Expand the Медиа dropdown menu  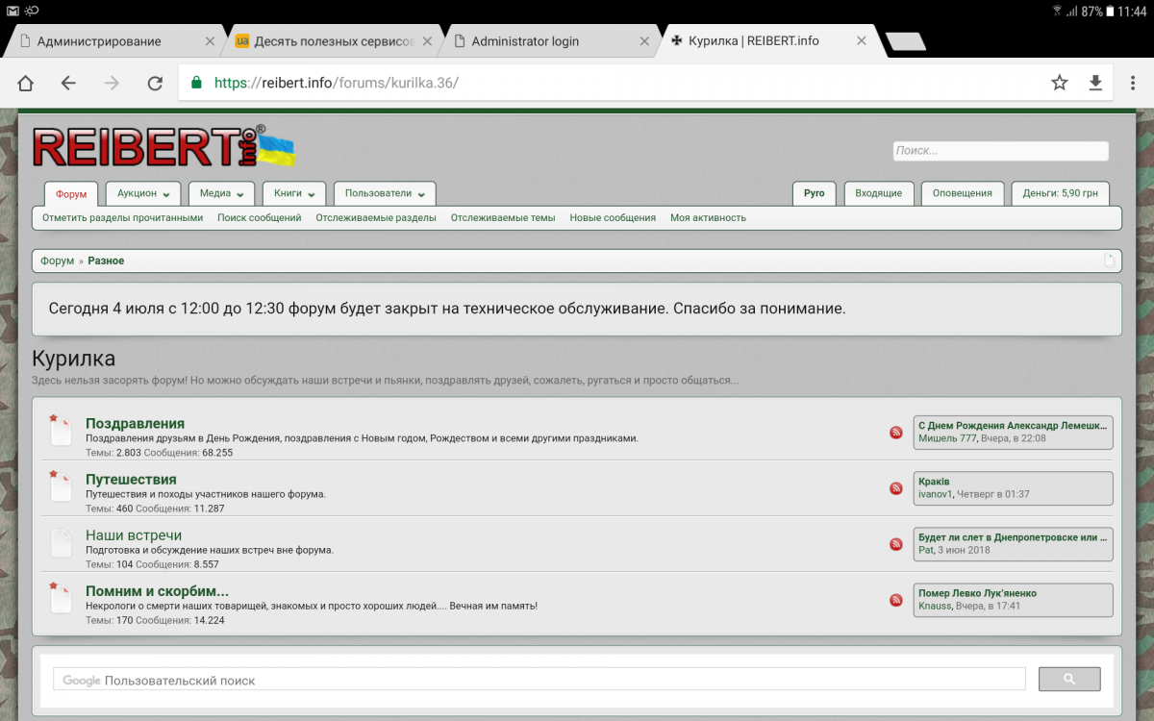pos(221,193)
